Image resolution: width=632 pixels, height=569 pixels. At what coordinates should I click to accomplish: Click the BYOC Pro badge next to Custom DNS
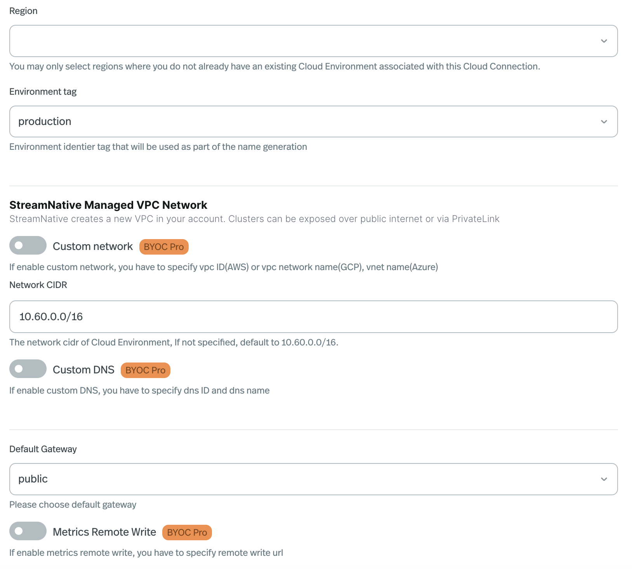145,370
